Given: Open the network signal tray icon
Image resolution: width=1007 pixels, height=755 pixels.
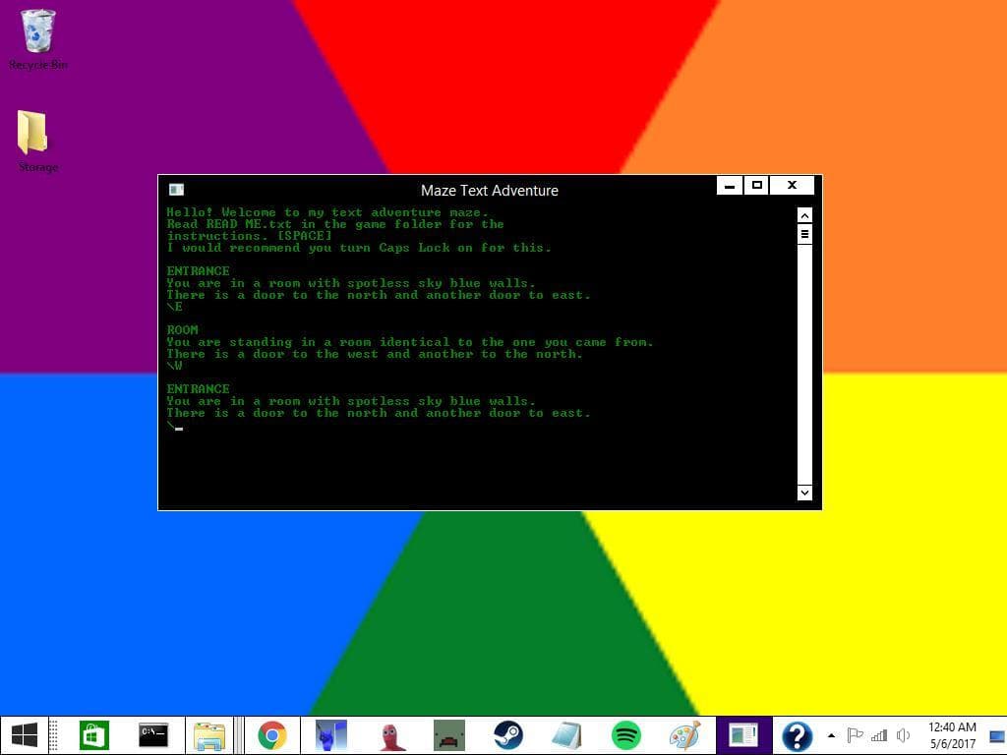Looking at the screenshot, I should [879, 735].
